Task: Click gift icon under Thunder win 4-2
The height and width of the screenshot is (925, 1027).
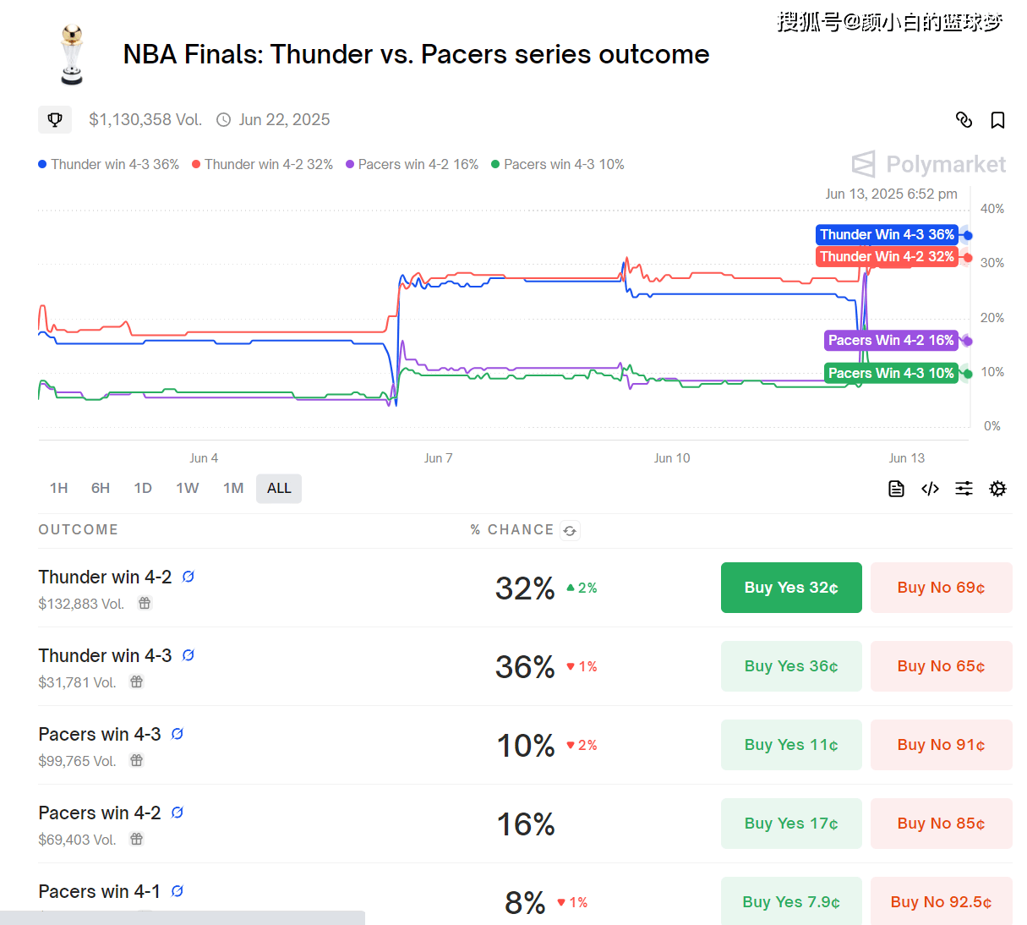Action: click(x=145, y=604)
